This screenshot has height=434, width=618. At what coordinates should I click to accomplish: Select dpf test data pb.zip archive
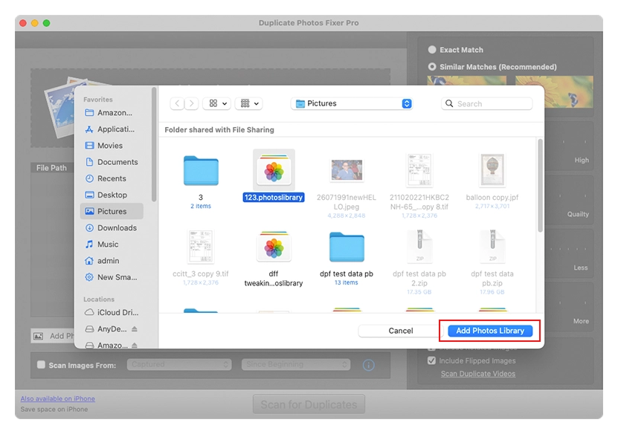[x=492, y=247]
